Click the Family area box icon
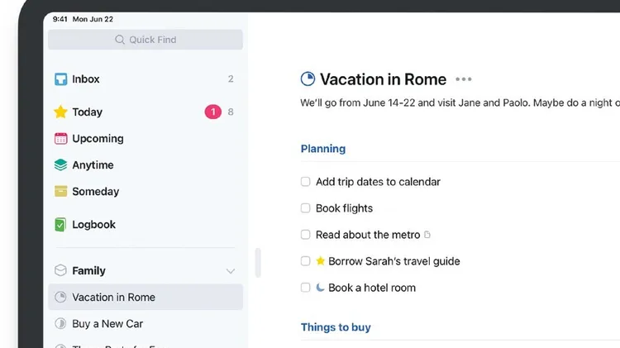The height and width of the screenshot is (348, 620). [60, 270]
